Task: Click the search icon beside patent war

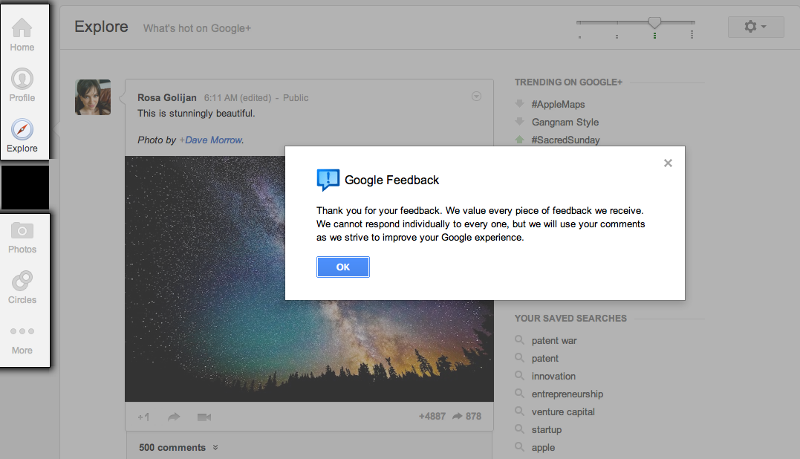Action: click(519, 339)
